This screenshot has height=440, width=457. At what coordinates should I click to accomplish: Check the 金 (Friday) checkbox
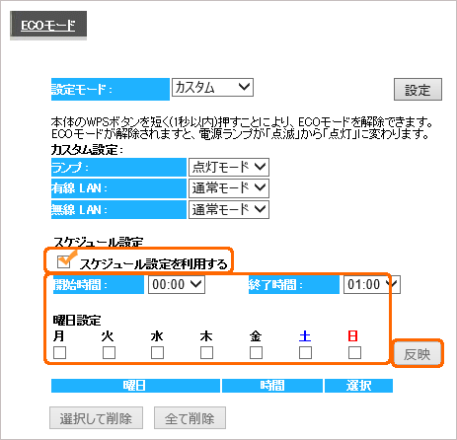(x=256, y=353)
